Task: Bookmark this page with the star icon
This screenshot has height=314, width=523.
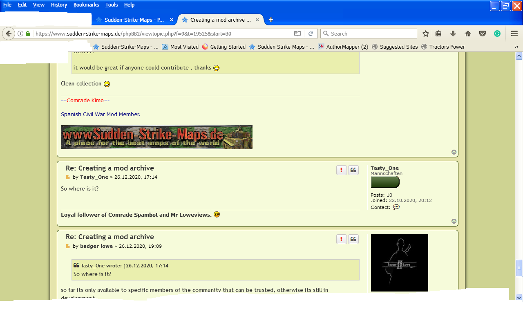Action: 426,34
